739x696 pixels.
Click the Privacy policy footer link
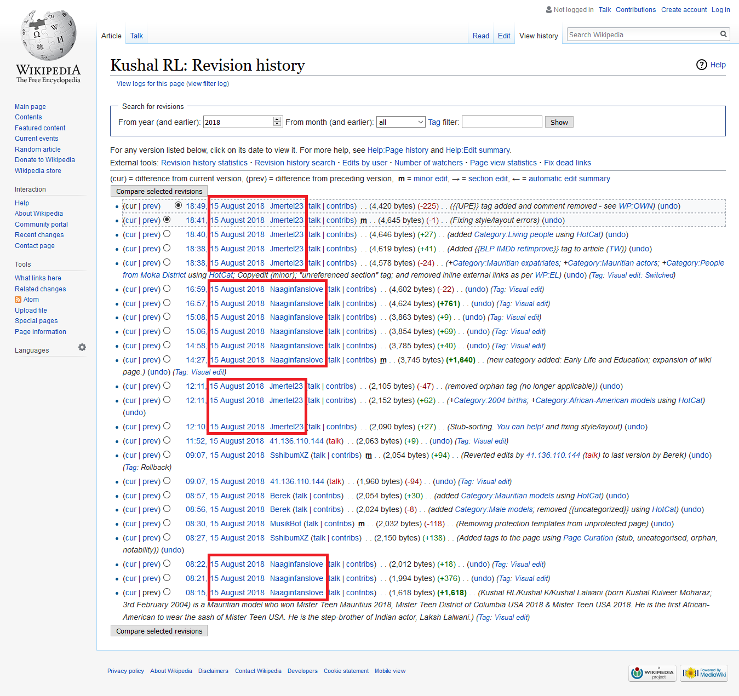tap(125, 671)
